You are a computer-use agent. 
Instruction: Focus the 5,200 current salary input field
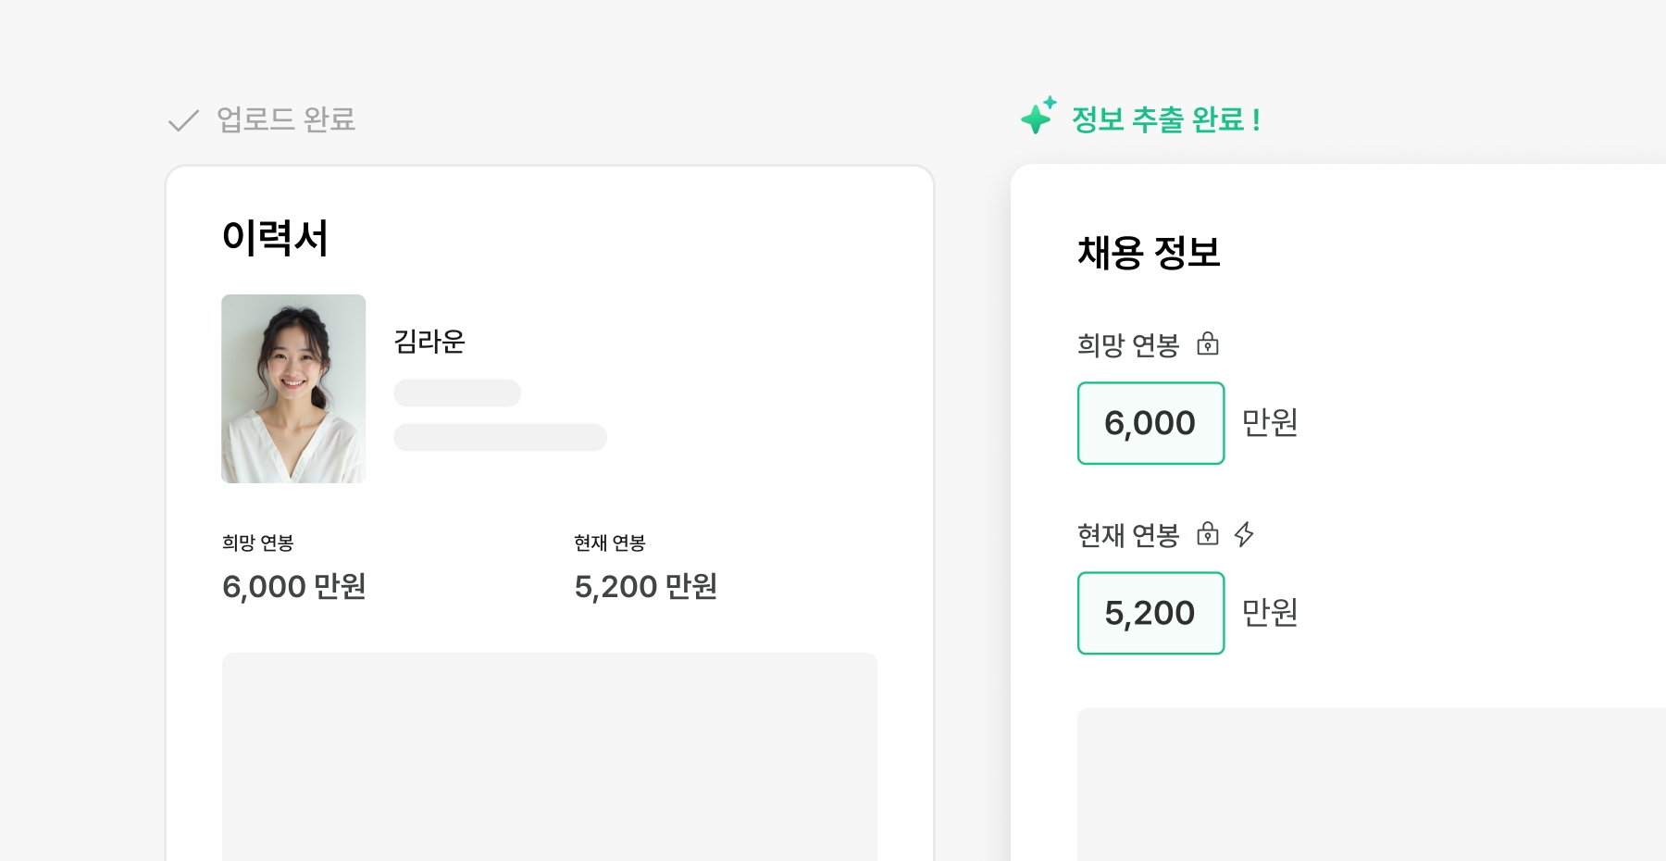click(x=1150, y=613)
